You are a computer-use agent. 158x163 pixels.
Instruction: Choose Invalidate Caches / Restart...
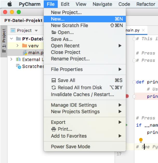click(85, 94)
